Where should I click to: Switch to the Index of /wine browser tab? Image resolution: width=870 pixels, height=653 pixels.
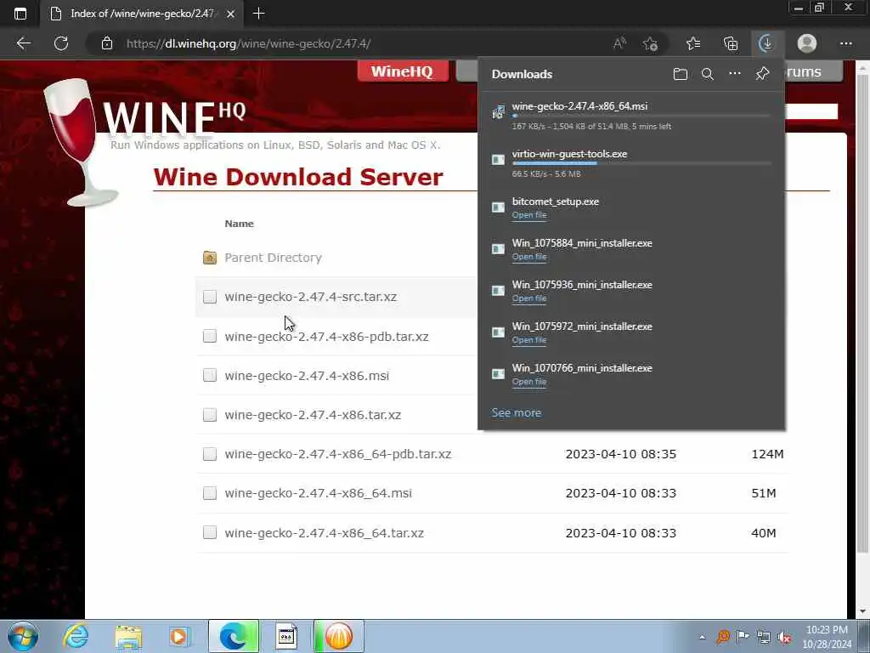click(142, 14)
